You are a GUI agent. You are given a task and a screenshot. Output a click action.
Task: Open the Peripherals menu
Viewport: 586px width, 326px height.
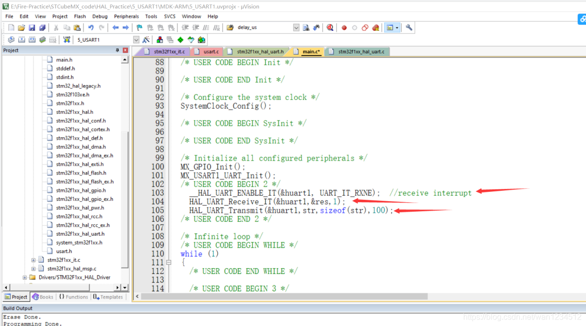[x=126, y=16]
